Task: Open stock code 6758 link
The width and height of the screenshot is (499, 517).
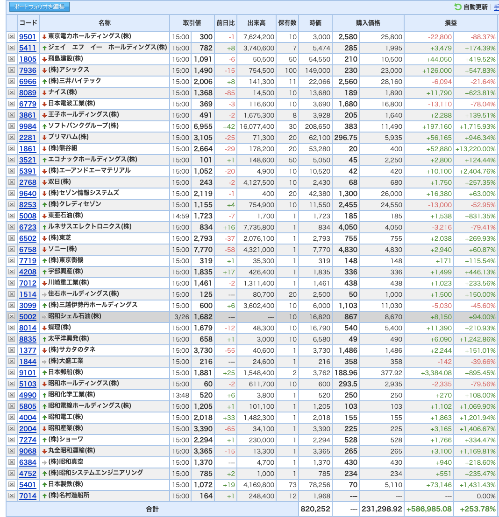Action: [28, 250]
